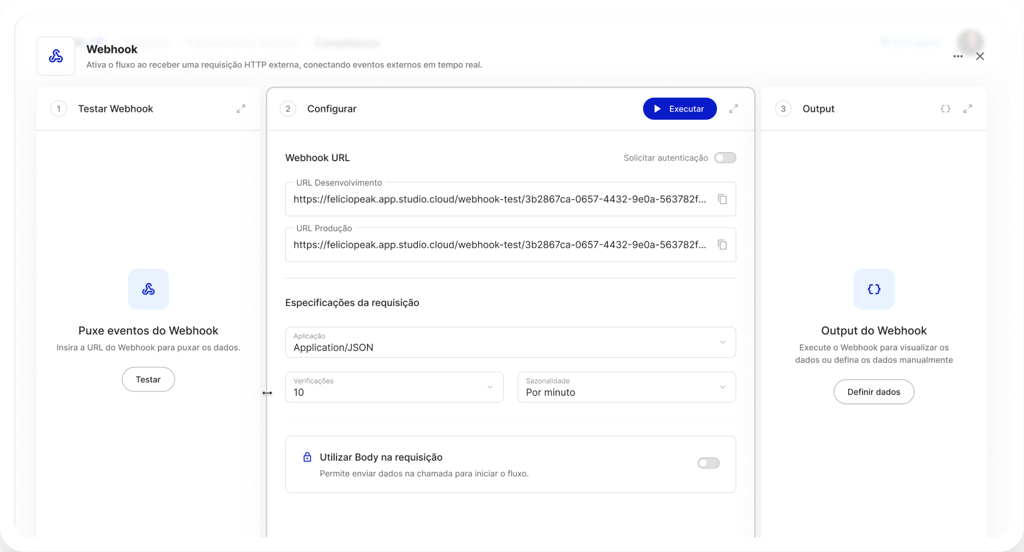Open the Verificações dropdown
This screenshot has width=1024, height=552.
[x=394, y=387]
